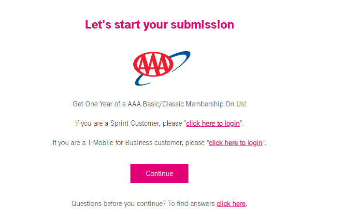344x220 pixels.
Task: Click 'start your' in the pink heading
Action: [x=141, y=25]
